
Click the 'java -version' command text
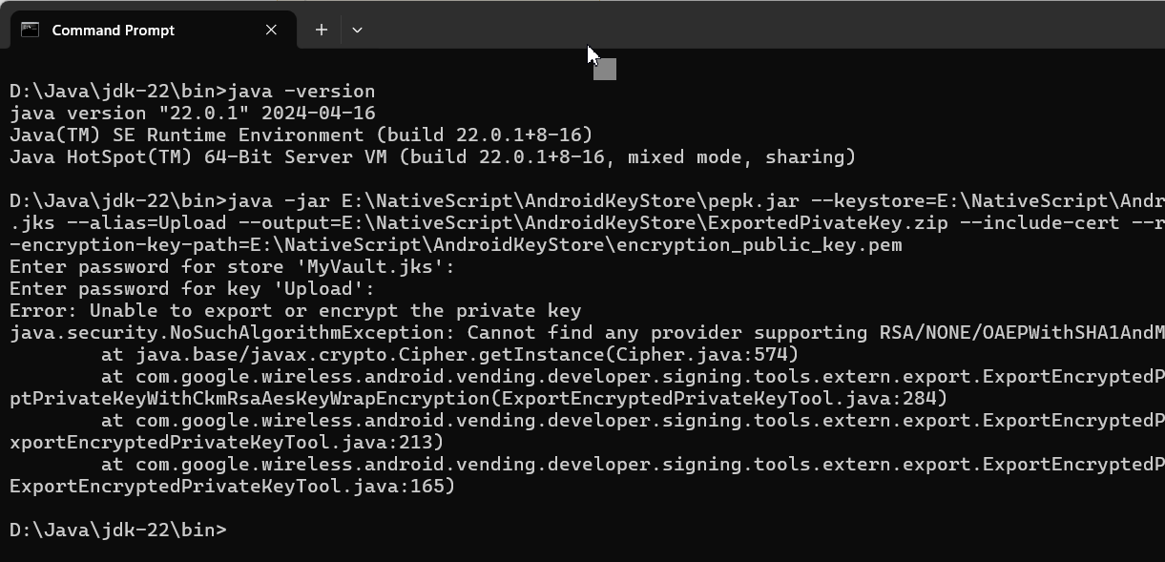tap(301, 92)
